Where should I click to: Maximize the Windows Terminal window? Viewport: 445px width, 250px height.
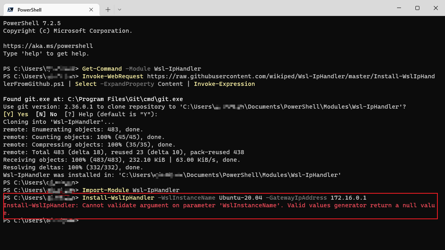tap(417, 8)
